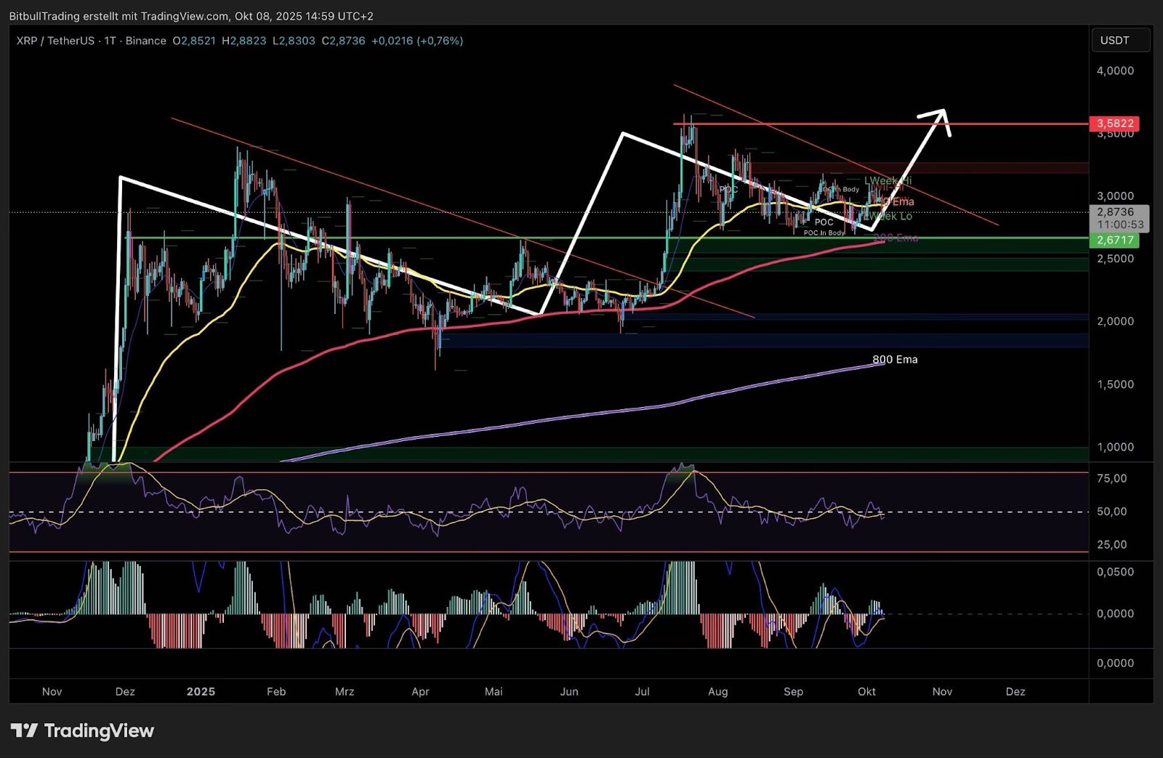Open the XRP / TetherUS symbol title
Screen dimensions: 1163x758
[55, 41]
